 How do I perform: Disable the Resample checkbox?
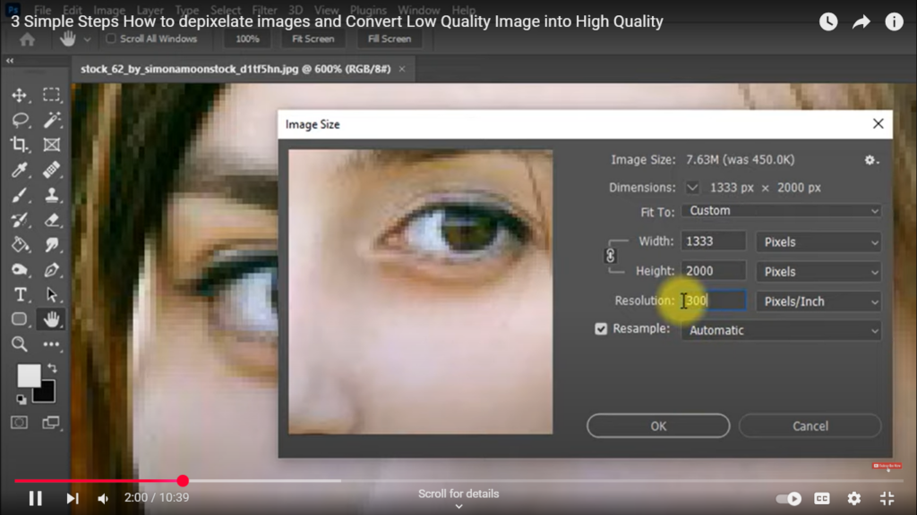click(x=601, y=329)
